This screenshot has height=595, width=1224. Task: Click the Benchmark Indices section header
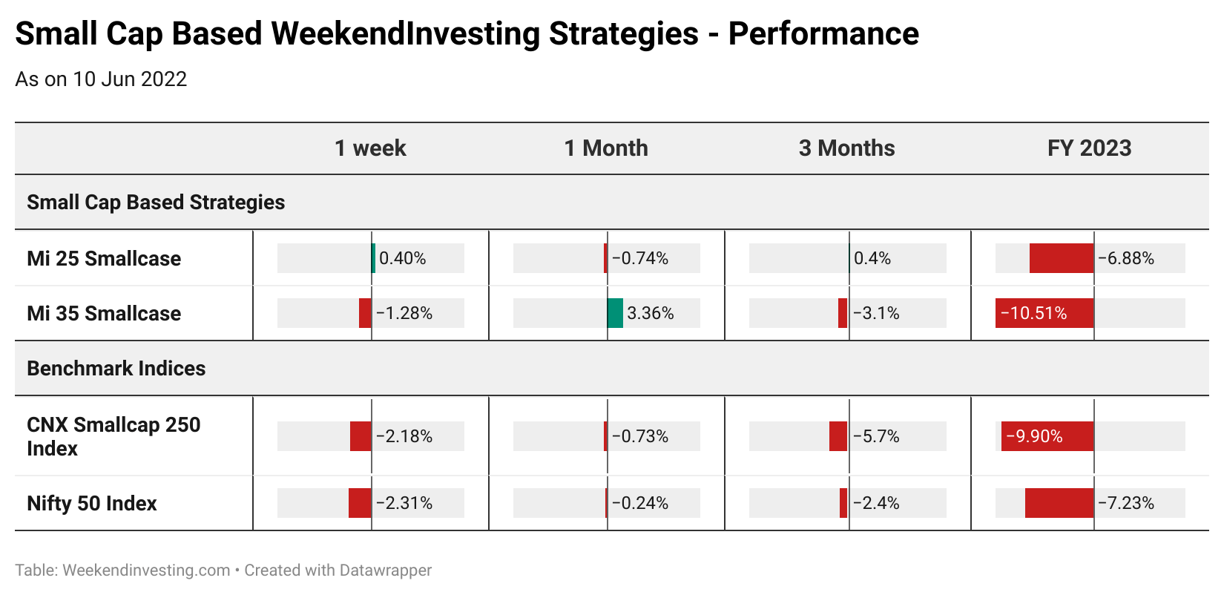[x=116, y=368]
